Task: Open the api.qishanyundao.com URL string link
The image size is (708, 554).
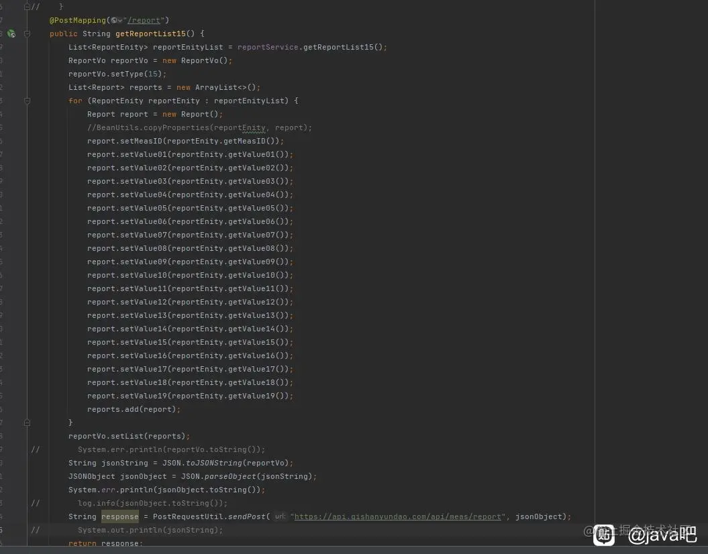Action: pos(398,516)
